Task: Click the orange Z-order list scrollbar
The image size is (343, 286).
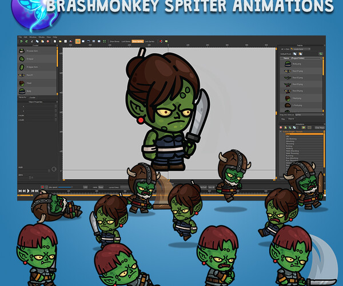Action: tap(57, 57)
